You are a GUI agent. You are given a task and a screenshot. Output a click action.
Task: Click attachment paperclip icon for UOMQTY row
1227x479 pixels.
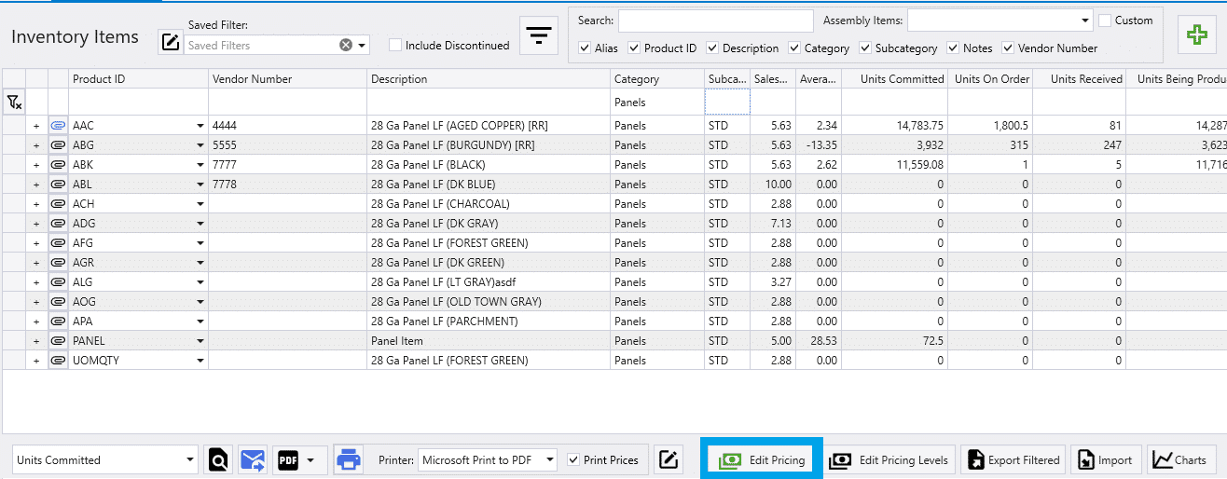[x=58, y=361]
